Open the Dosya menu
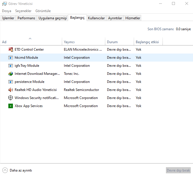Screen dimensions: 193x175 (7, 11)
